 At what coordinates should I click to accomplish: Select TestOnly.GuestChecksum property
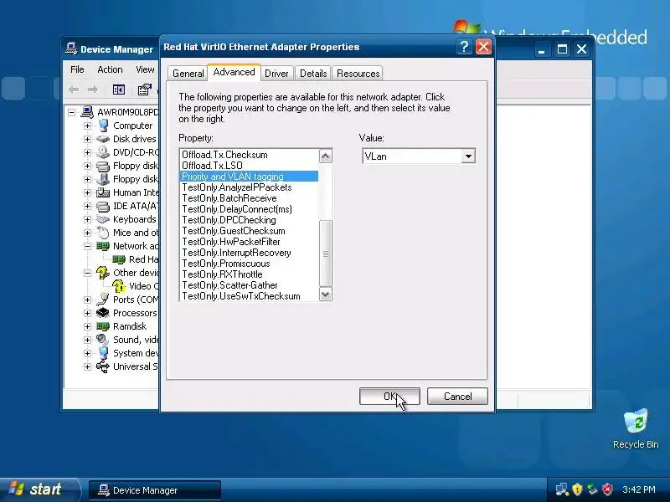pyautogui.click(x=249, y=231)
